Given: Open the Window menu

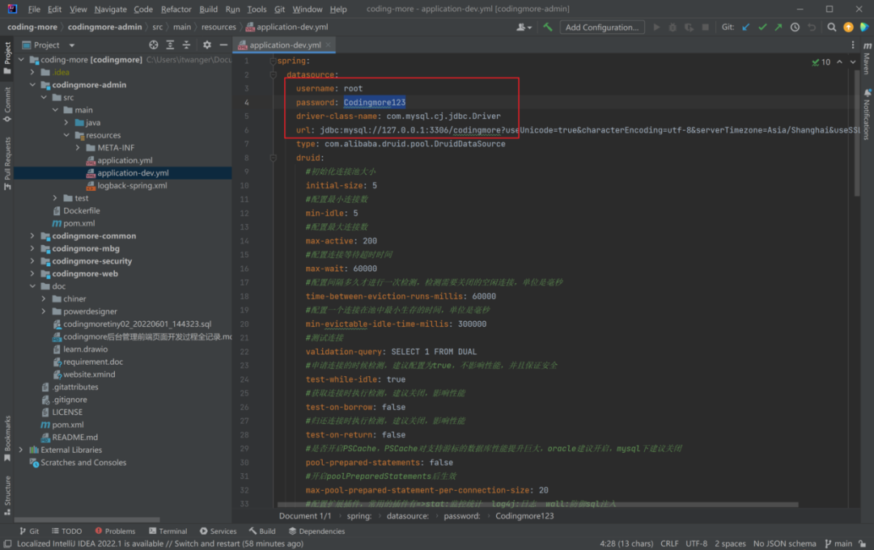Looking at the screenshot, I should pos(308,9).
